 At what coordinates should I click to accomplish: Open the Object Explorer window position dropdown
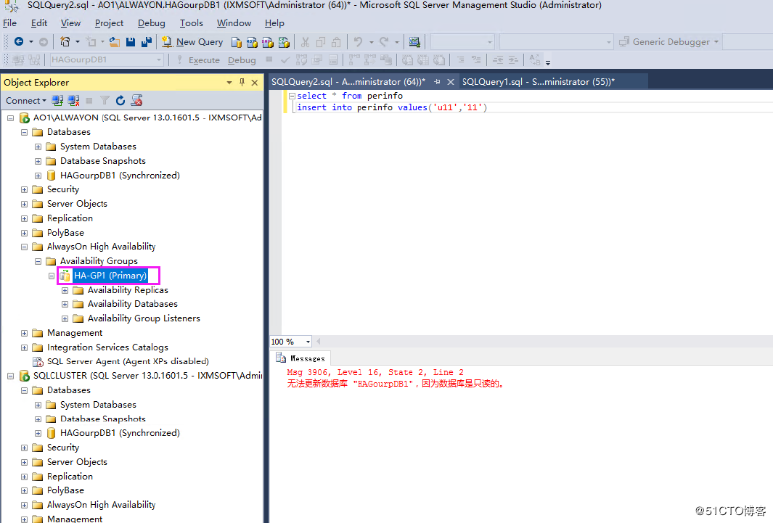click(229, 82)
